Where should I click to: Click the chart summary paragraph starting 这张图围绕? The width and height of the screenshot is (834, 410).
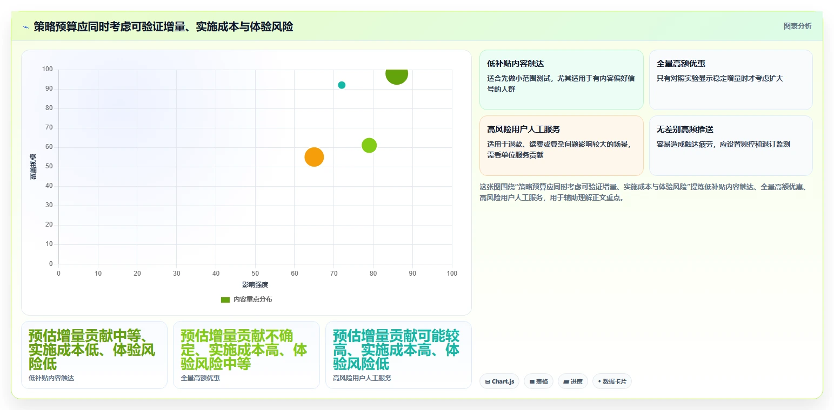[x=643, y=192]
